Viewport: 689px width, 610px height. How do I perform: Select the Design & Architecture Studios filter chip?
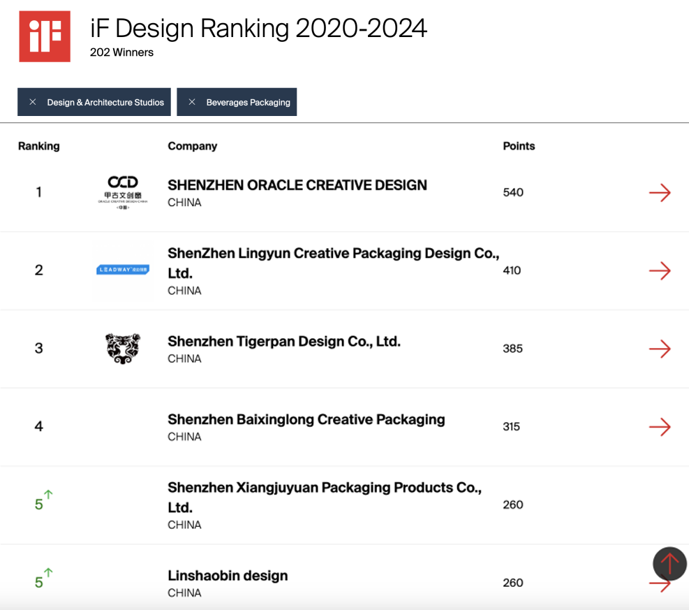pos(94,102)
